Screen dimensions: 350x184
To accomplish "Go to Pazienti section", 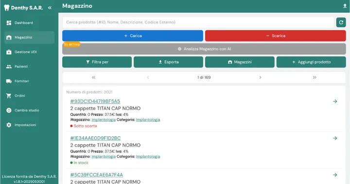I will pos(30,66).
